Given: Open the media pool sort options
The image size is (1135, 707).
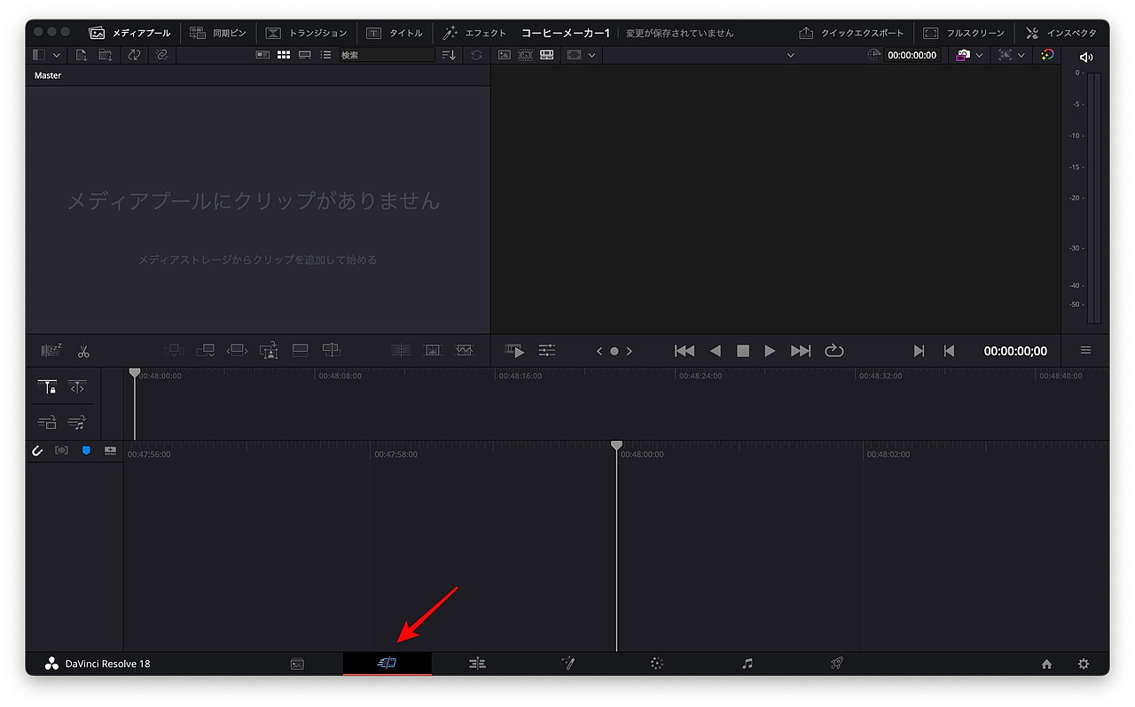Looking at the screenshot, I should tap(449, 55).
